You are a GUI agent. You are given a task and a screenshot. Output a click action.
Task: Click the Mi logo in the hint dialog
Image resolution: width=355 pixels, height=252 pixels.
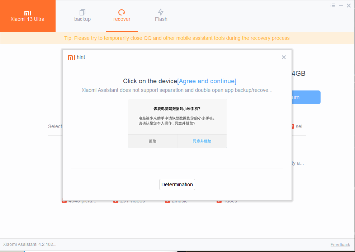pos(71,57)
